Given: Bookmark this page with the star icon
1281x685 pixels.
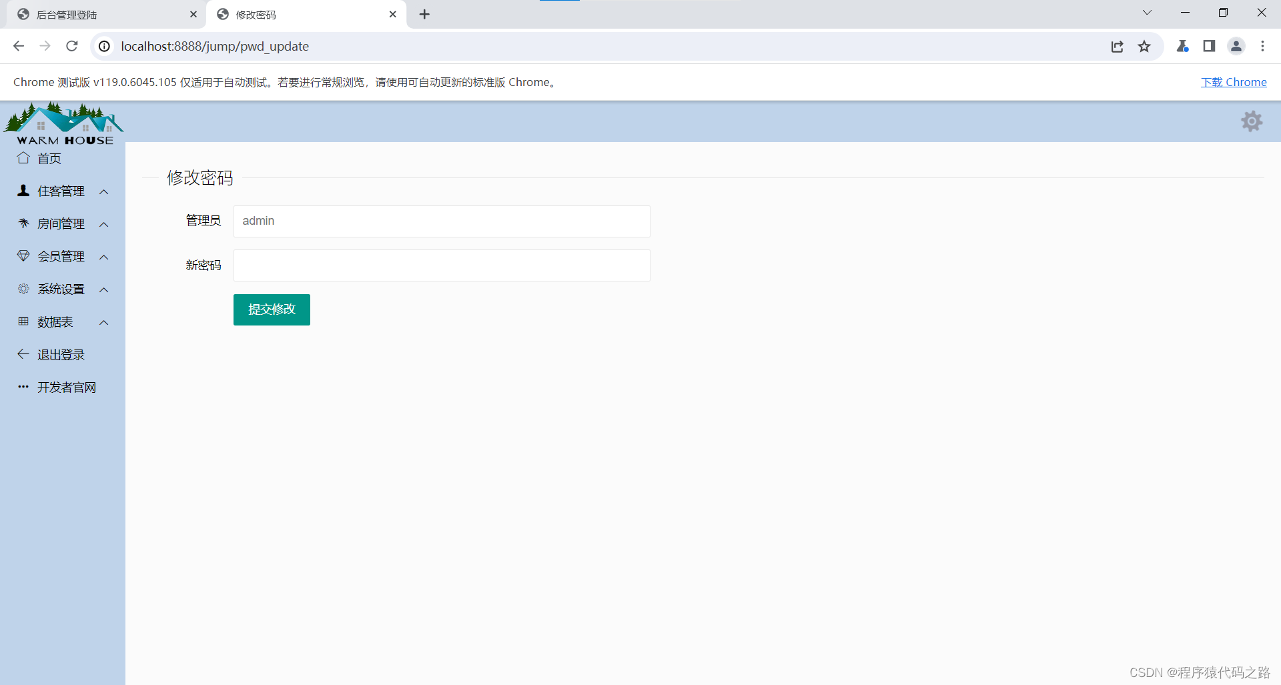Looking at the screenshot, I should click(1144, 46).
